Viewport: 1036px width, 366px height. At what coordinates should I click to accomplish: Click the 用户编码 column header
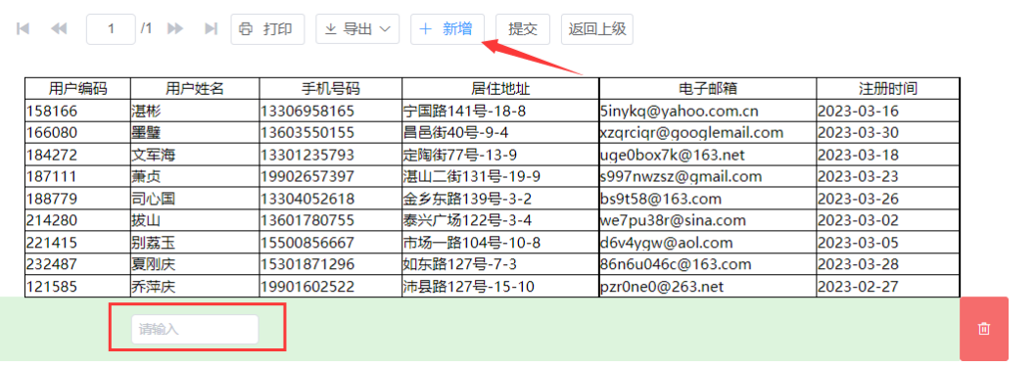point(78,88)
